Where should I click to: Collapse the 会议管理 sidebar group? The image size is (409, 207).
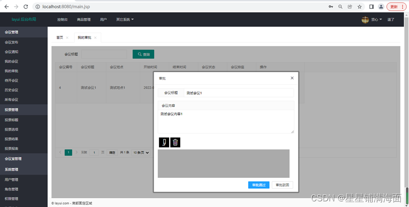(x=24, y=32)
